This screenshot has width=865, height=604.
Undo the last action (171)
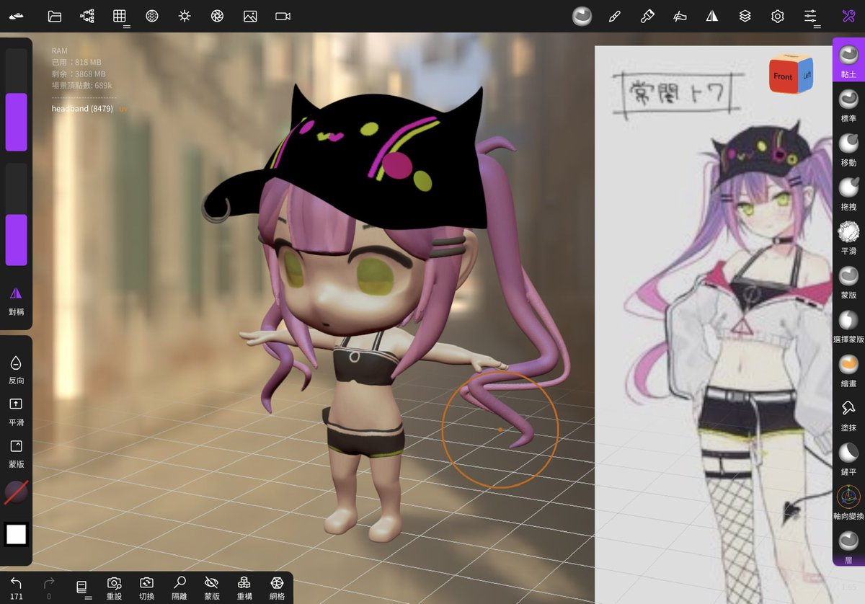[16, 587]
